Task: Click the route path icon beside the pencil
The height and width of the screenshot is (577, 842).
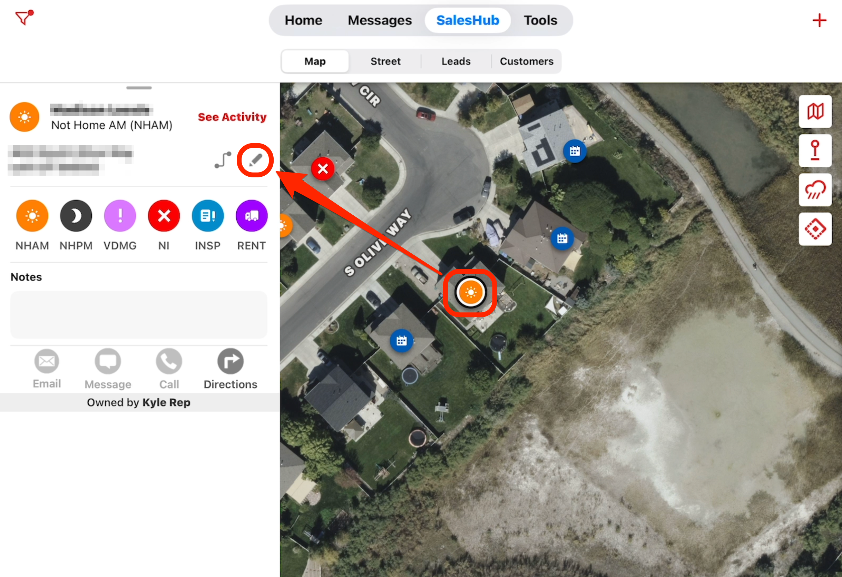Action: pyautogui.click(x=223, y=160)
